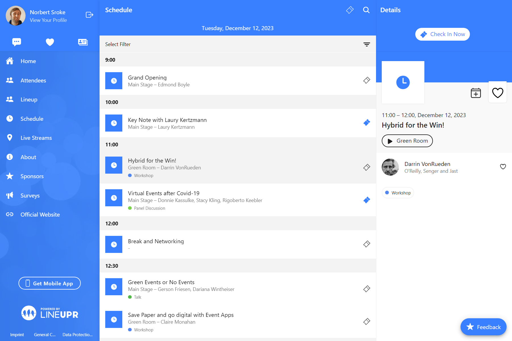Open the business card icon in sidebar

(x=83, y=42)
